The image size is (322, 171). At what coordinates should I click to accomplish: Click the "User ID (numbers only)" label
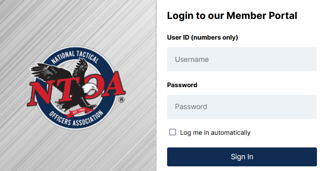click(x=202, y=37)
